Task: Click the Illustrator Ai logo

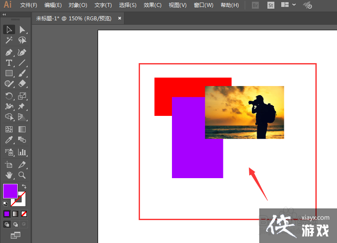Action: (x=7, y=4)
